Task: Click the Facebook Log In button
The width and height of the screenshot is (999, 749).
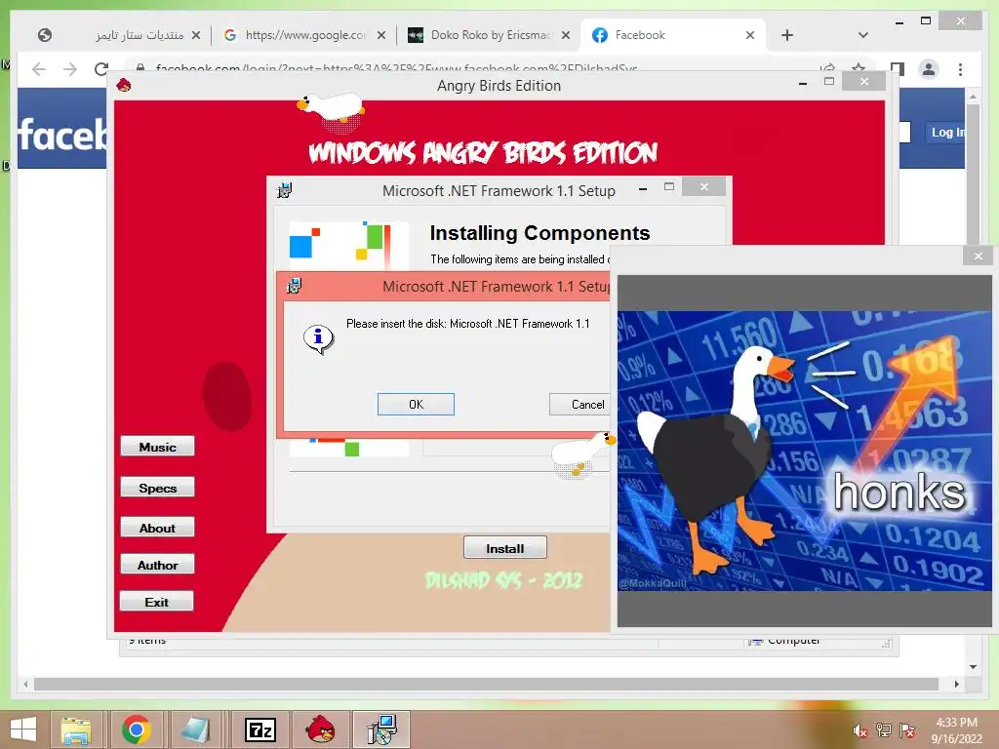Action: point(946,133)
